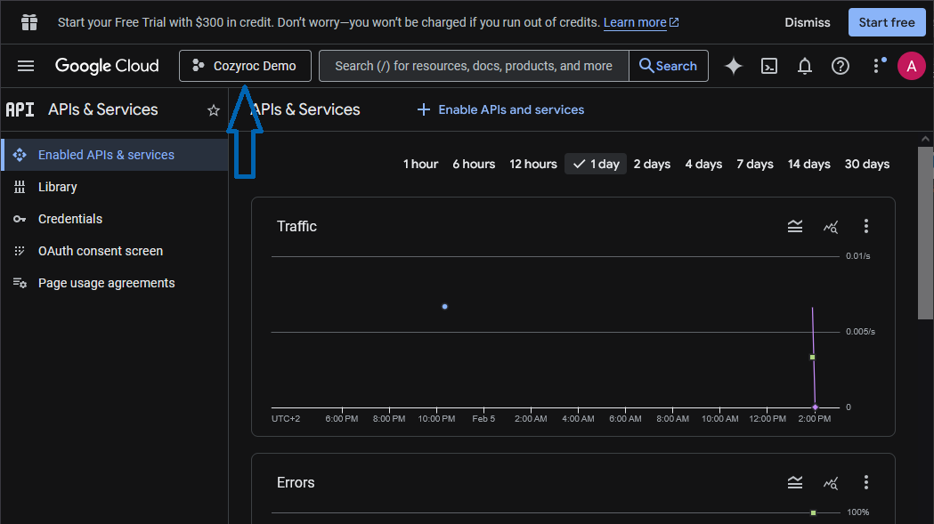Open Traffic chart more options menu

[x=866, y=227]
